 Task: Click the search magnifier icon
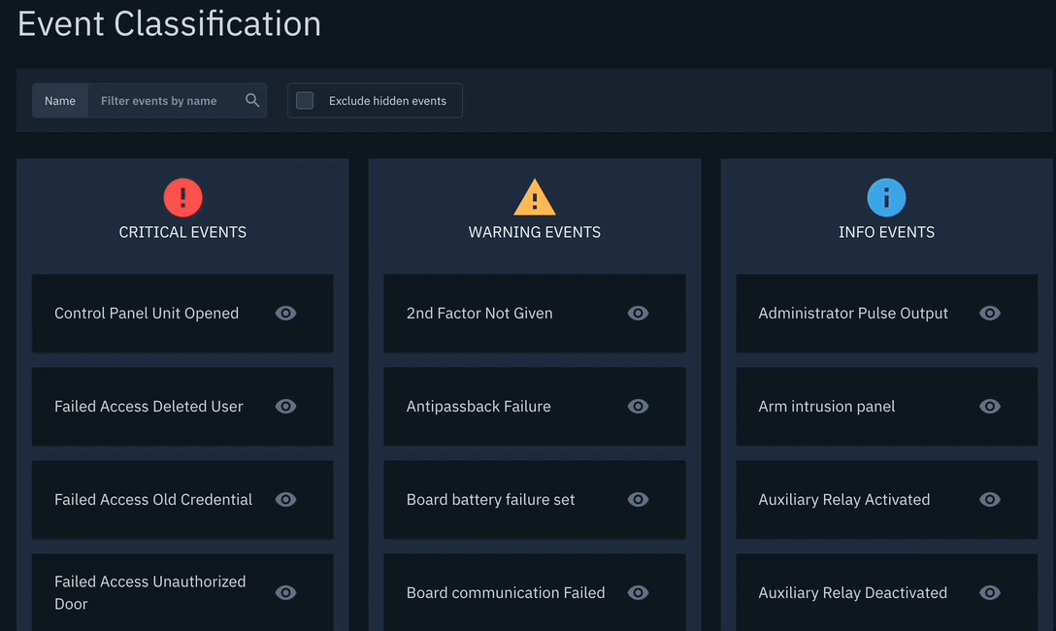click(x=252, y=100)
